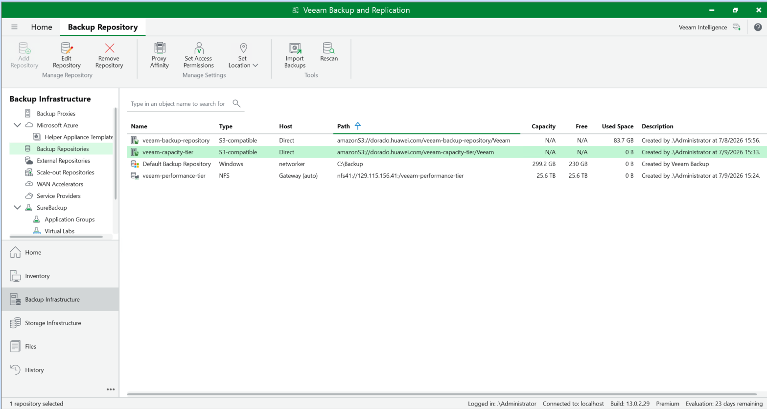Click the Service Providers tree icon

pyautogui.click(x=29, y=196)
